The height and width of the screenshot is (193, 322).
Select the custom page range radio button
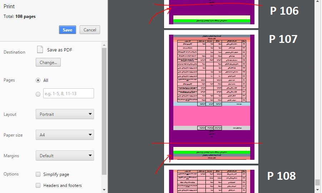(x=38, y=94)
